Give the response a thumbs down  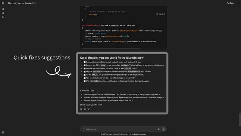(88, 109)
